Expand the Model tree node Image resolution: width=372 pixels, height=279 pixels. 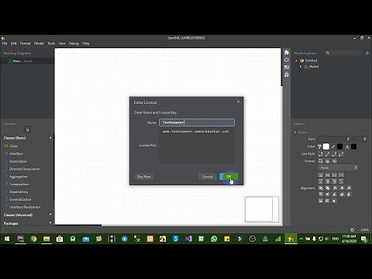click(x=301, y=67)
